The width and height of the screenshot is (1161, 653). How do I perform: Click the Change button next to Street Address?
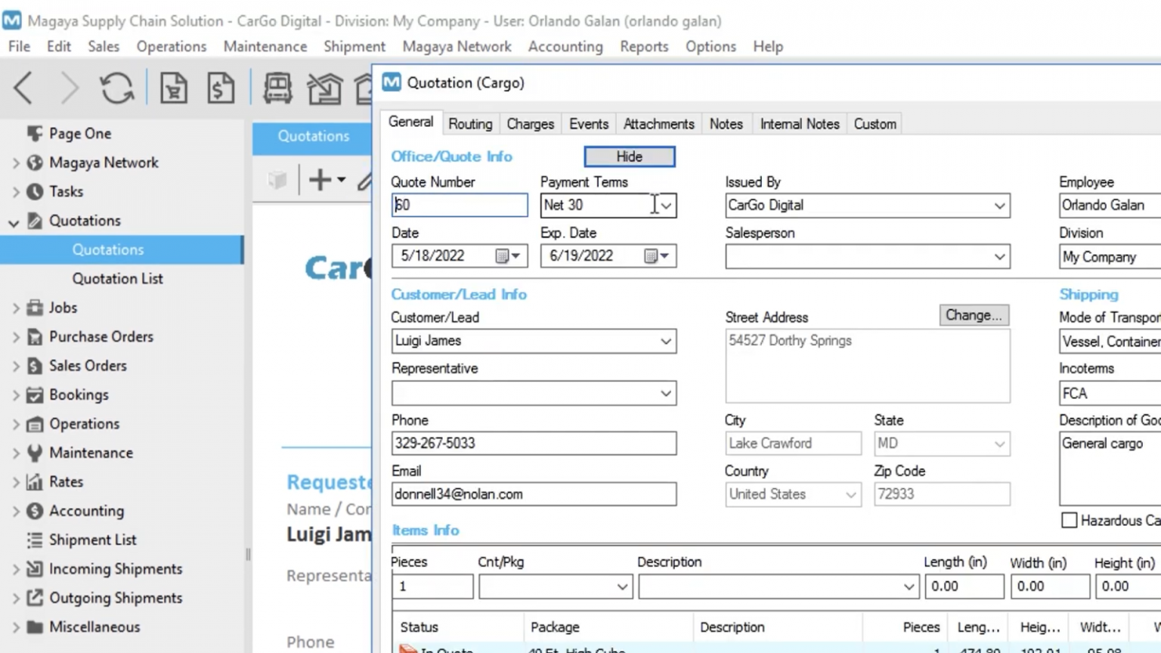click(x=974, y=315)
